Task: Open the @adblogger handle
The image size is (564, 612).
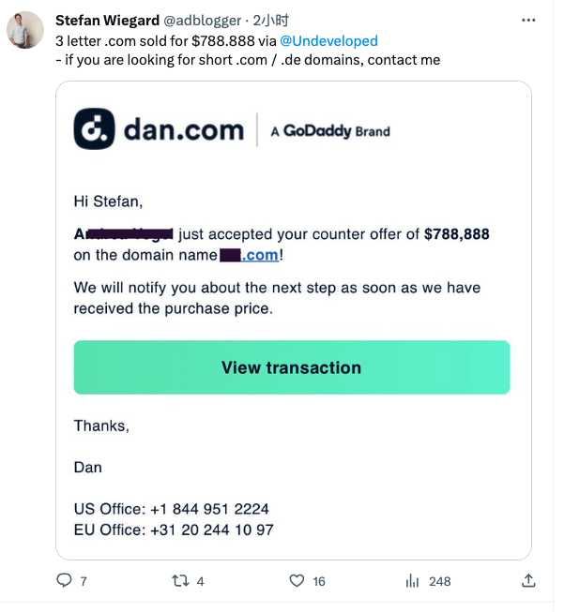Action: pyautogui.click(x=202, y=21)
